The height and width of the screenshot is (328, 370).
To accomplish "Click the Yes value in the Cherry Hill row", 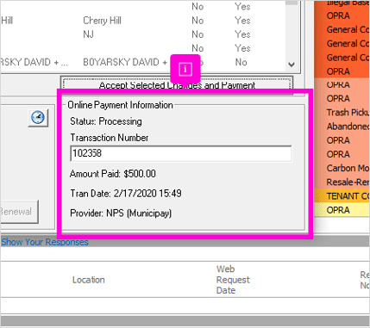I will [x=242, y=21].
